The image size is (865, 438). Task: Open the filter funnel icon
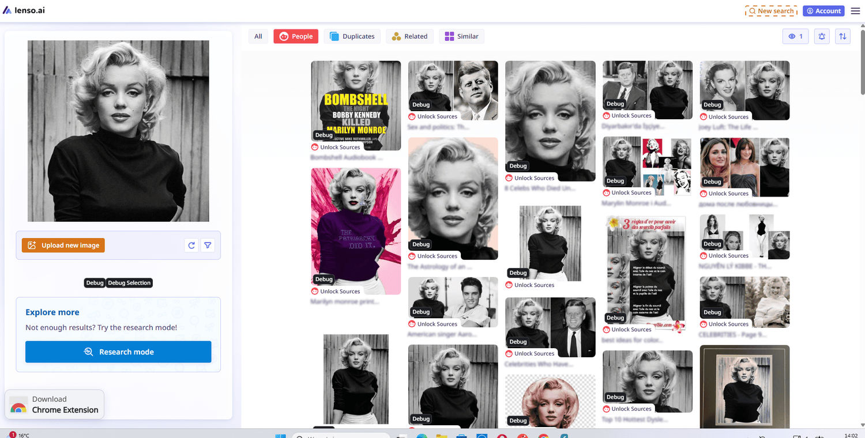click(x=208, y=245)
